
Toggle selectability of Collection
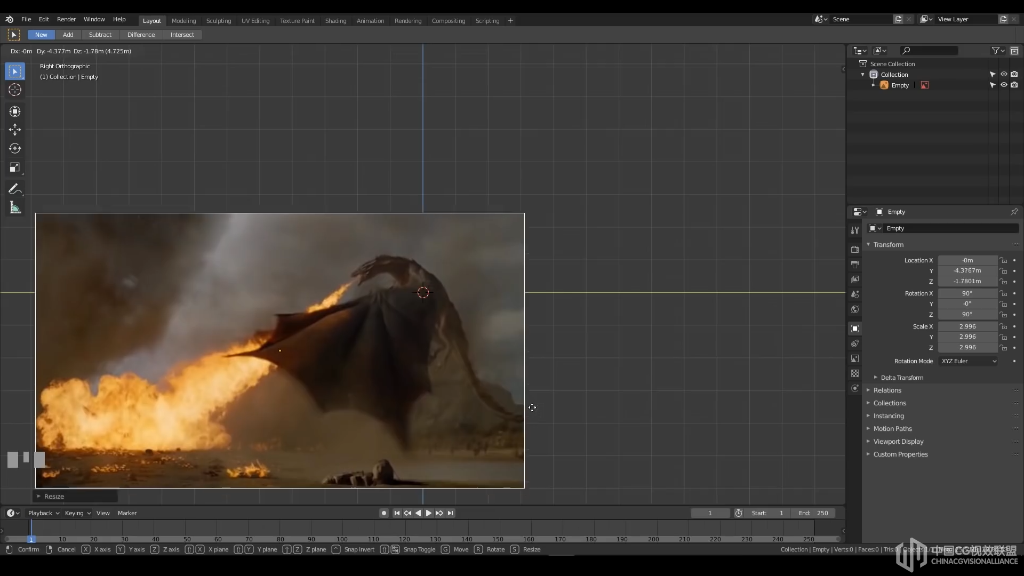[x=993, y=75]
